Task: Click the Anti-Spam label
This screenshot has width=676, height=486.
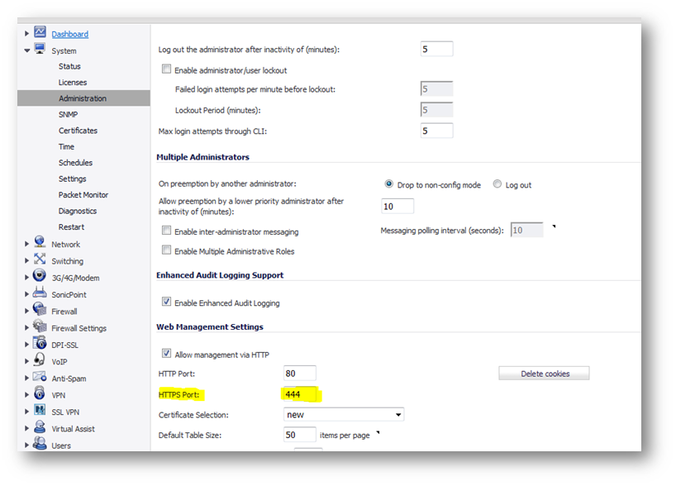Action: click(69, 379)
